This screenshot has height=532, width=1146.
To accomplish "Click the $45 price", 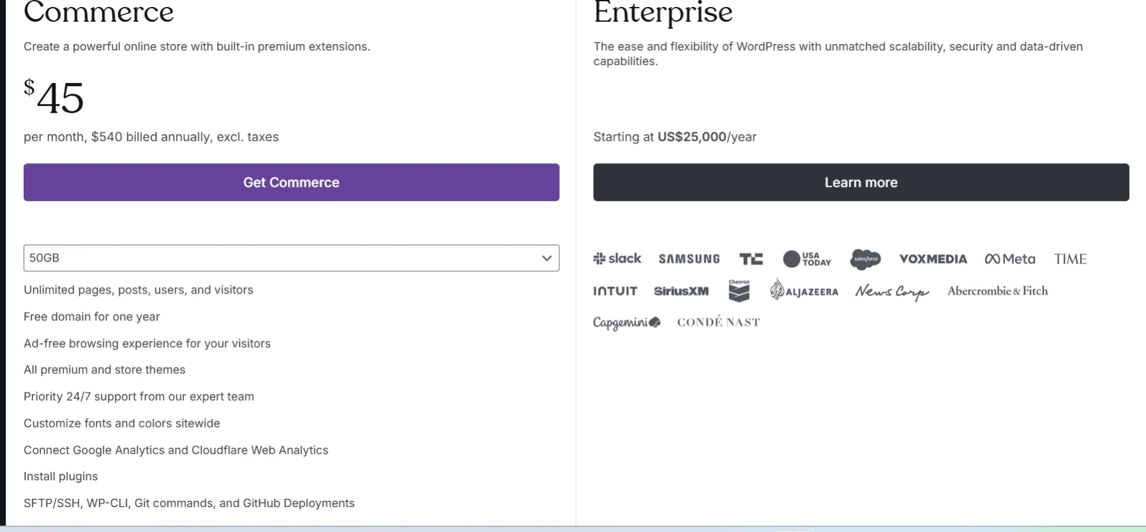I will point(54,96).
